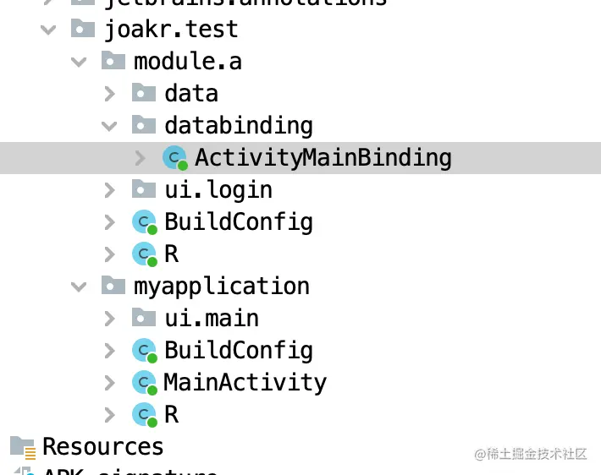Collapse the databinding package chevron
601x475 pixels.
[110, 126]
